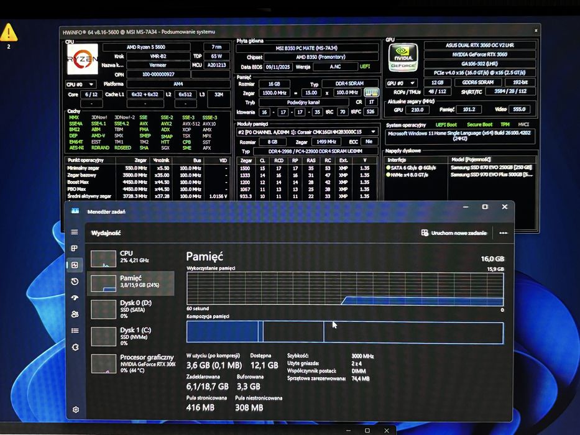Viewport: 580px width, 435px height.
Task: Click the NVIDIA GeForce logo in HWiNFO
Action: tap(403, 57)
